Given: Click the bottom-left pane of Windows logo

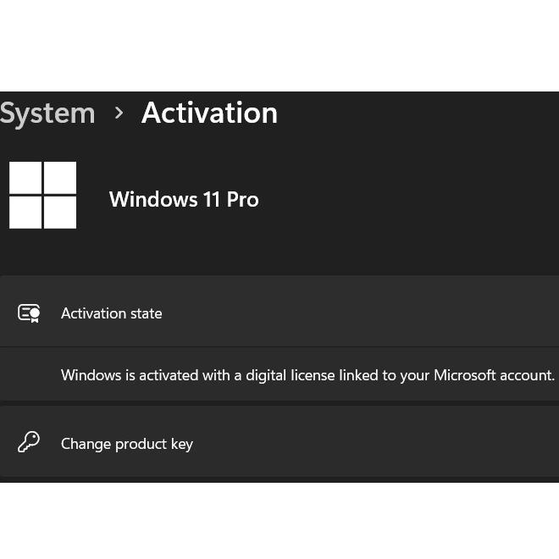Looking at the screenshot, I should click(x=25, y=213).
